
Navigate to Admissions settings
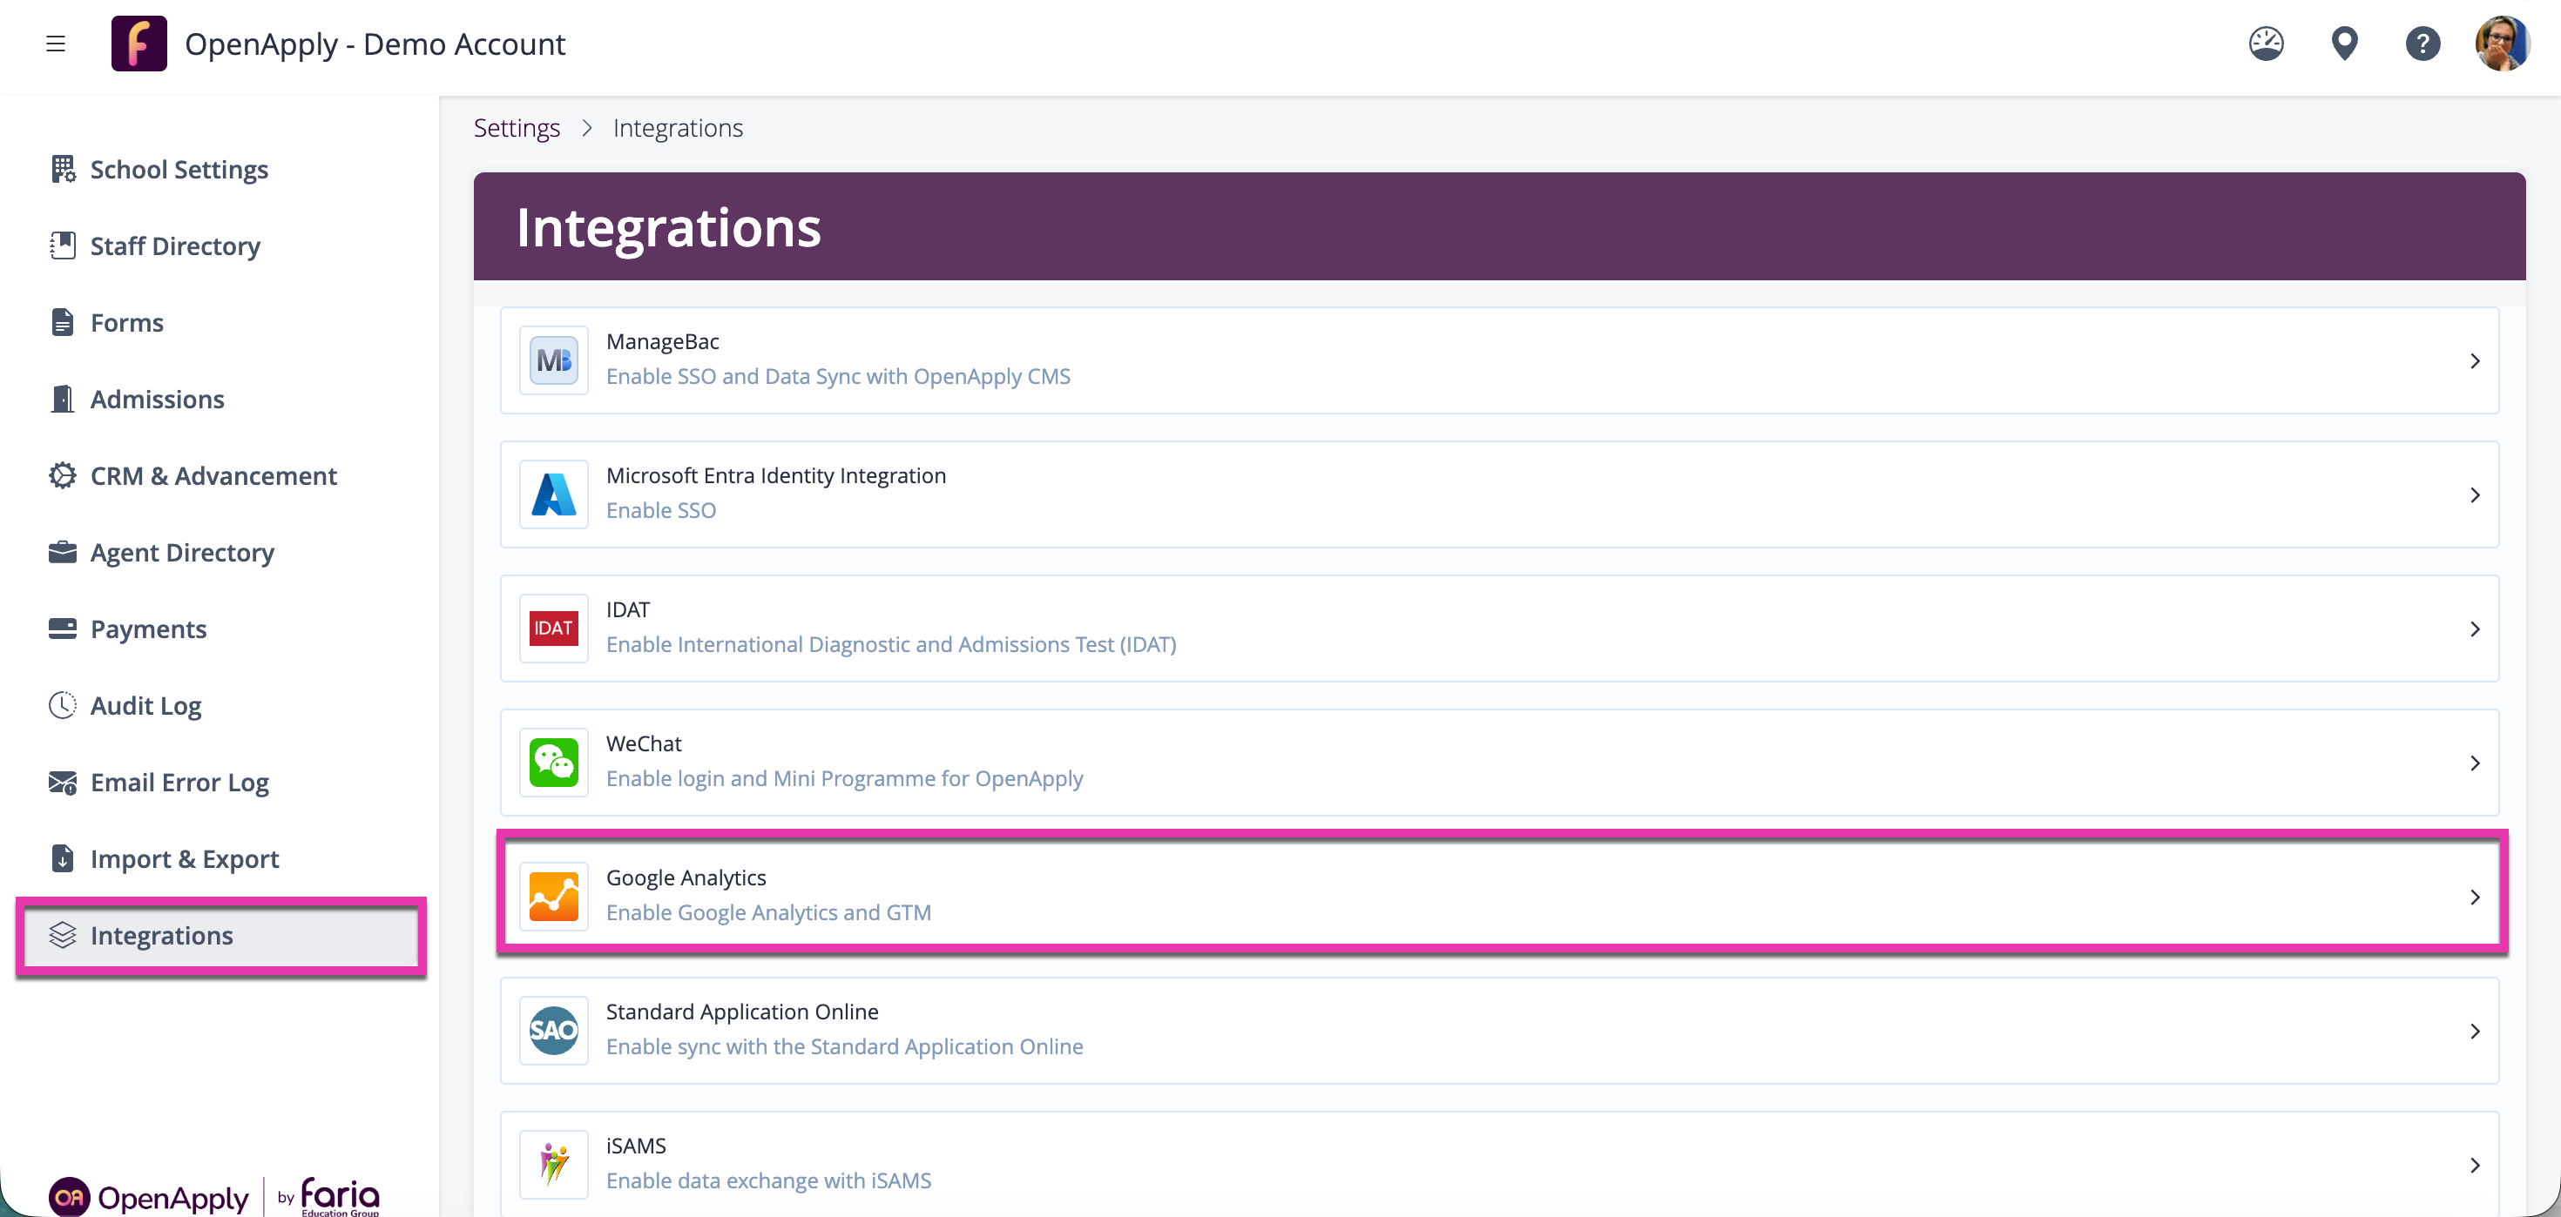click(x=157, y=399)
